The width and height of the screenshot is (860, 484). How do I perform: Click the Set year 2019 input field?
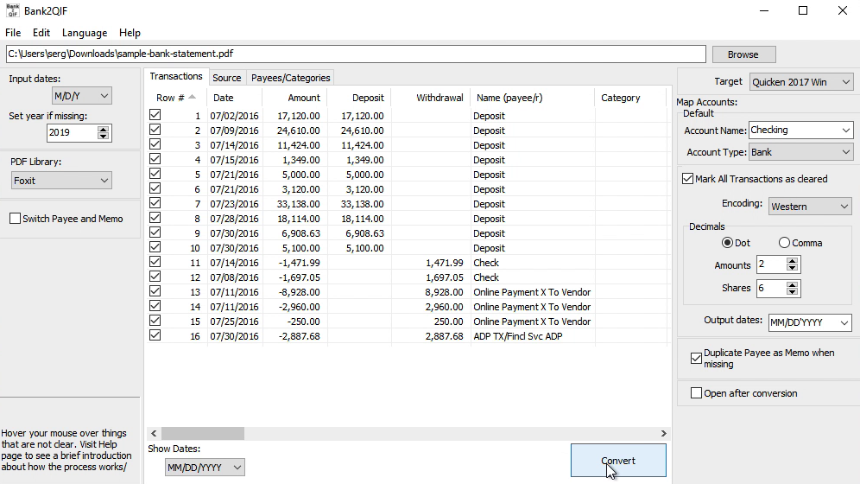point(72,133)
